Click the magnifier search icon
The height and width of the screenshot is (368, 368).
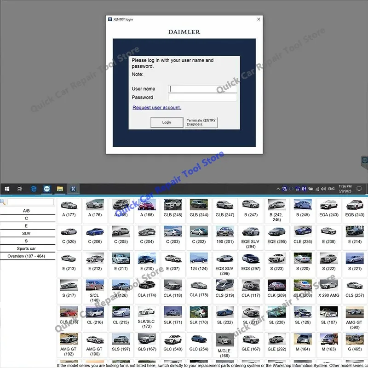point(3,202)
